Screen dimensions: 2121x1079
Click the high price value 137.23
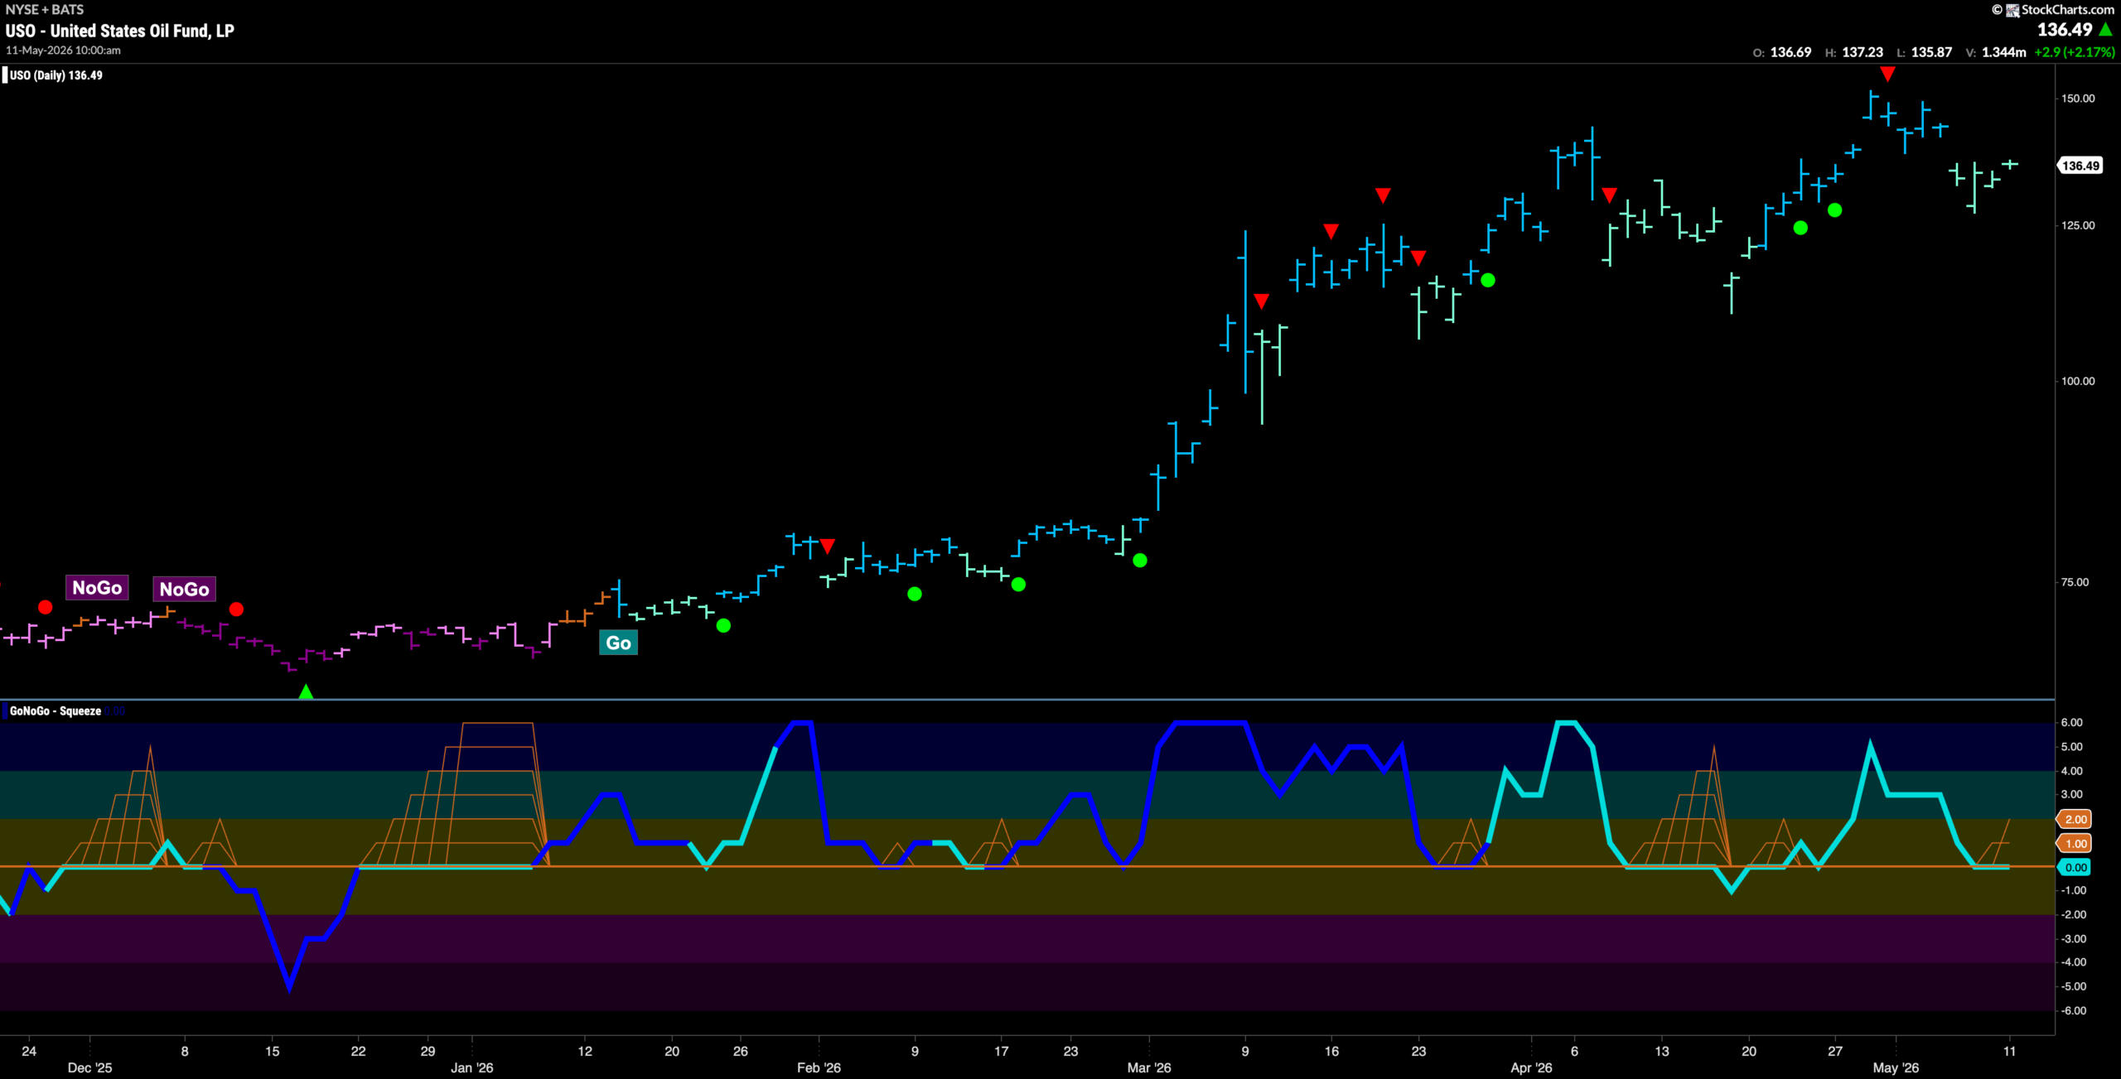pos(1863,52)
